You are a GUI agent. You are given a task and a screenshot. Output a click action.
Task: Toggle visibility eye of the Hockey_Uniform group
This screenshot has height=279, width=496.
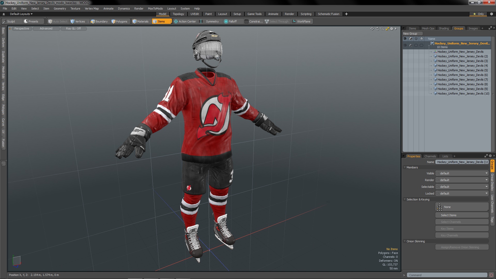pyautogui.click(x=405, y=45)
